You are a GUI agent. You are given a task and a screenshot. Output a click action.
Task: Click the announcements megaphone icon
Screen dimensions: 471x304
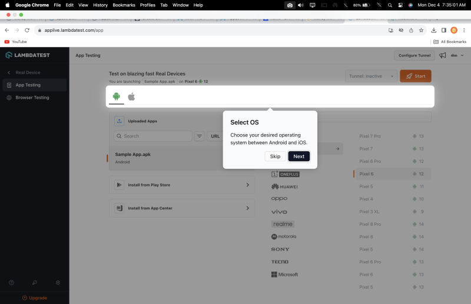pos(443,55)
